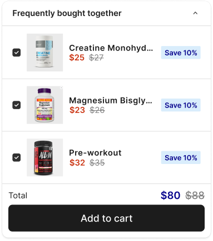Image resolution: width=213 pixels, height=241 pixels.
Task: Click the $23 Magnesium sale price
Action: [x=77, y=110]
